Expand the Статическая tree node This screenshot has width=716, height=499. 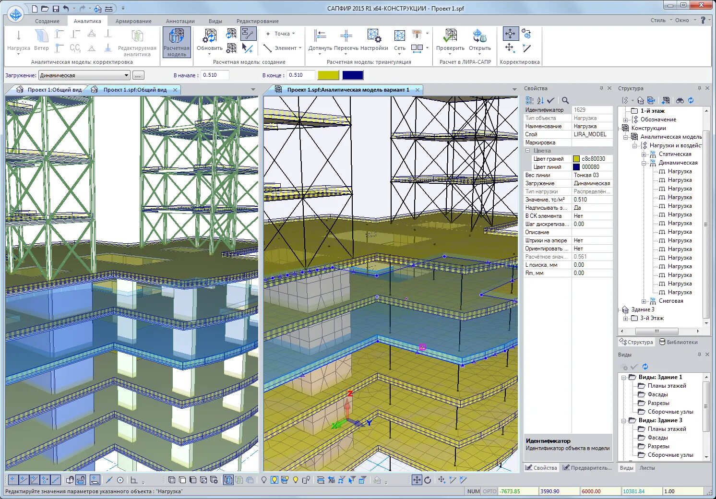pyautogui.click(x=644, y=154)
